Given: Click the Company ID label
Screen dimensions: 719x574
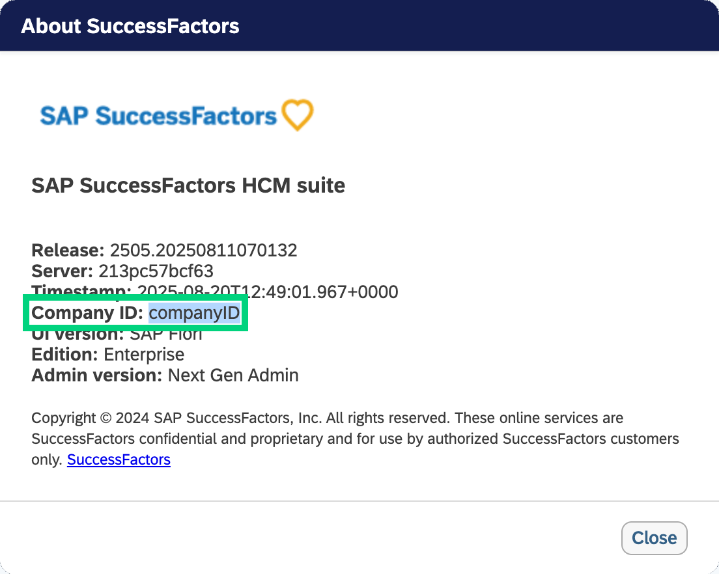Looking at the screenshot, I should pos(87,313).
